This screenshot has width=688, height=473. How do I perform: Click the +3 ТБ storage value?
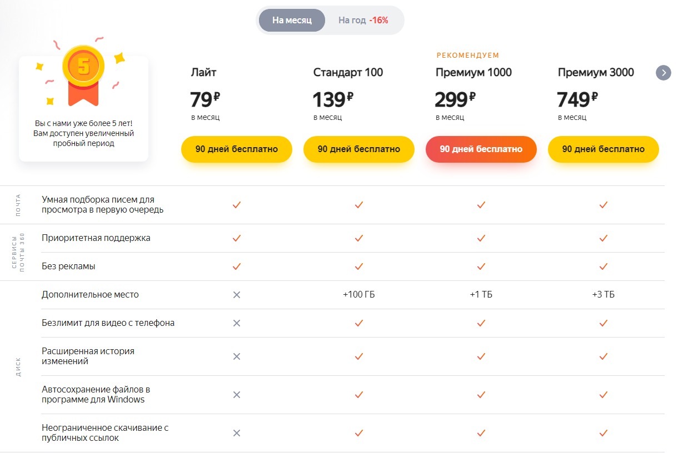point(604,295)
